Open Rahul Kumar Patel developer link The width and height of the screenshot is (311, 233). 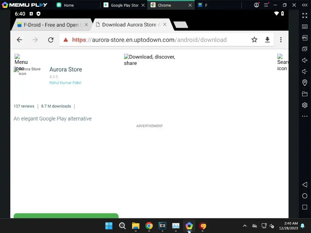pyautogui.click(x=65, y=83)
